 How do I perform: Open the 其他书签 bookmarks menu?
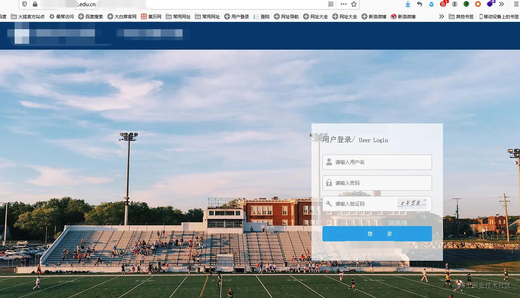point(461,16)
